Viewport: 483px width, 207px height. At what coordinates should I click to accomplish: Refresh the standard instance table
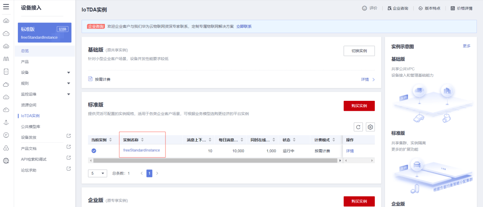pos(359,127)
